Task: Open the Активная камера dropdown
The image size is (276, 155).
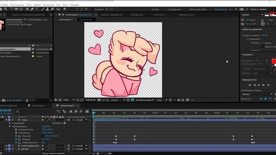Action: [144, 100]
